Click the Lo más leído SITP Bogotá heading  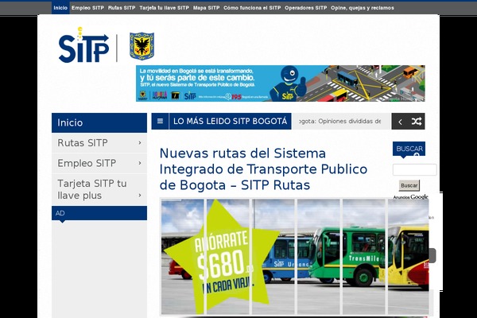coord(230,121)
